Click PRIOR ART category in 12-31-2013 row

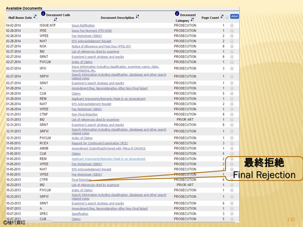pyautogui.click(x=185, y=119)
